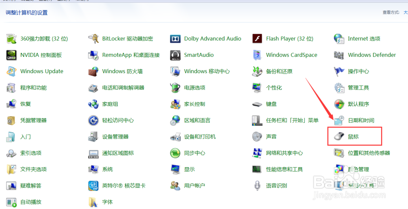Open the Windows 移动中心 icon
The image size is (408, 209).
point(175,72)
